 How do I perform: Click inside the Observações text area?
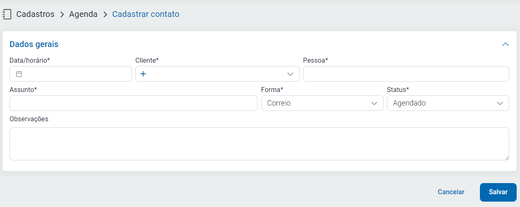(x=259, y=144)
